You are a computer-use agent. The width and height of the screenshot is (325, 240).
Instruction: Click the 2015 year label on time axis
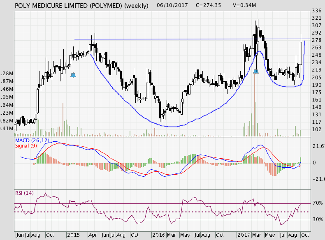click(73, 235)
